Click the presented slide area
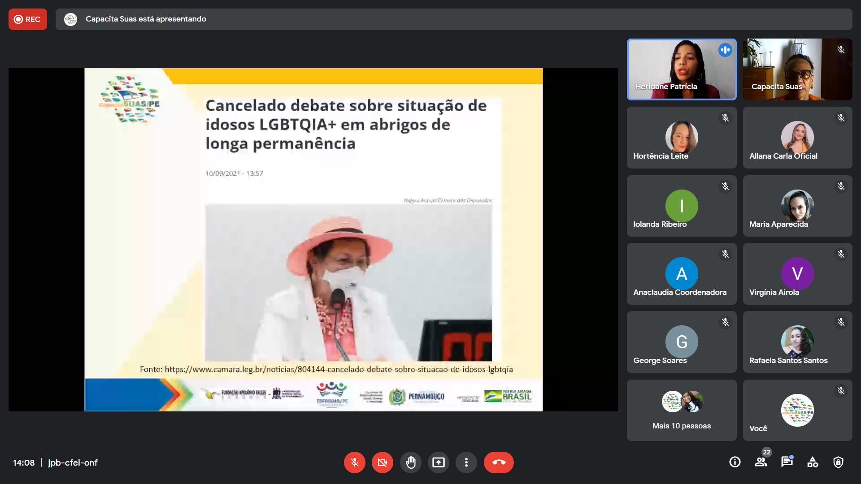The image size is (861, 484). tap(313, 240)
